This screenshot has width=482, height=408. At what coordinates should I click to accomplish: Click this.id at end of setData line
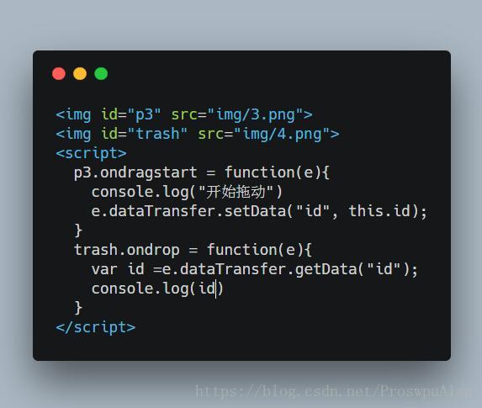379,211
